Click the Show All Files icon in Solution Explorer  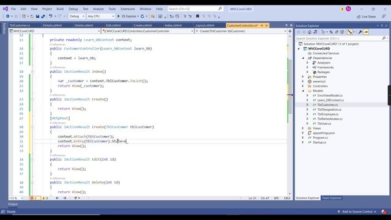tap(342, 32)
